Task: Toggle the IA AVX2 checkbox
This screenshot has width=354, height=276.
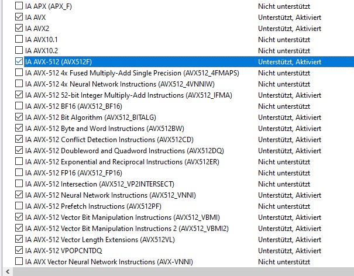Action: pos(19,29)
